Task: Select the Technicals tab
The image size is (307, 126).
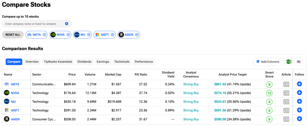Action: click(122, 62)
